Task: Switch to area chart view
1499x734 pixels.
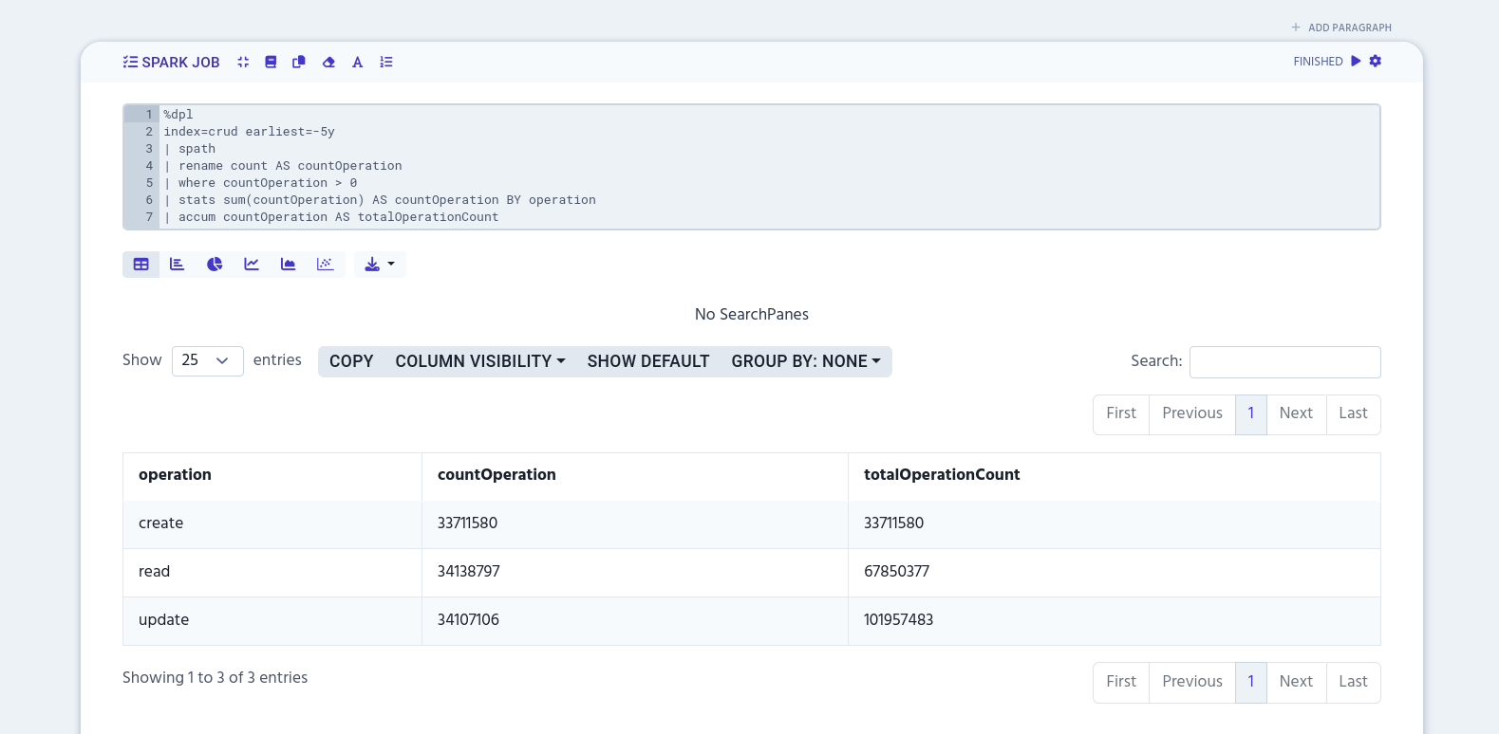Action: click(289, 265)
